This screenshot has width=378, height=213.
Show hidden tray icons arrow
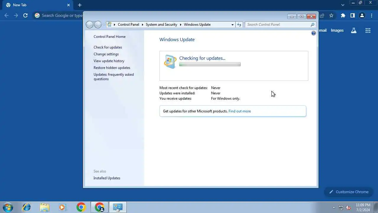[334, 207]
